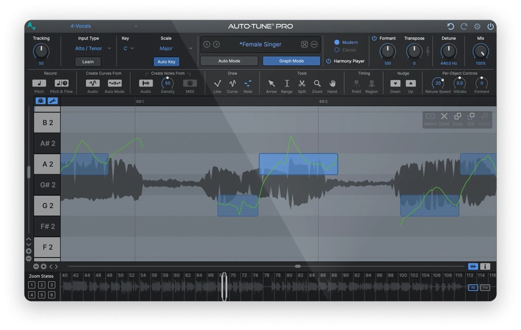Choose the Line draw tool
This screenshot has height=330, width=521.
[218, 83]
